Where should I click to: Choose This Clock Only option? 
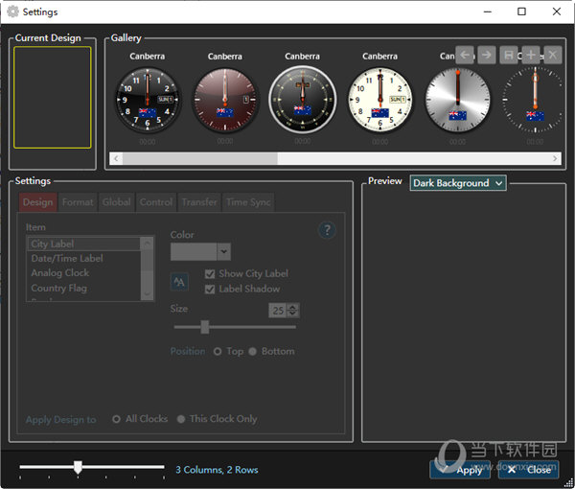pyautogui.click(x=181, y=419)
